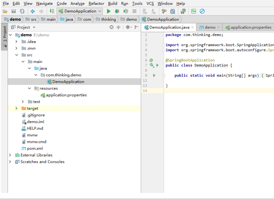
Task: Click the Save All floppy disk icon
Action: tap(13, 11)
